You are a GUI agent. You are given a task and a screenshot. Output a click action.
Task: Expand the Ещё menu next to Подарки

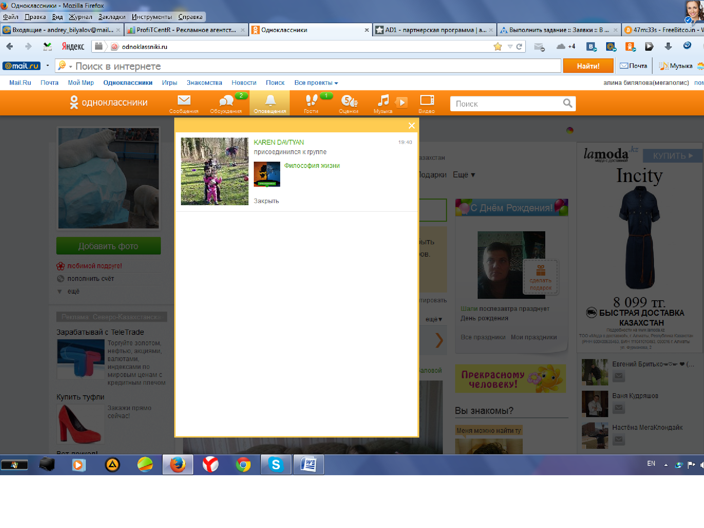464,175
